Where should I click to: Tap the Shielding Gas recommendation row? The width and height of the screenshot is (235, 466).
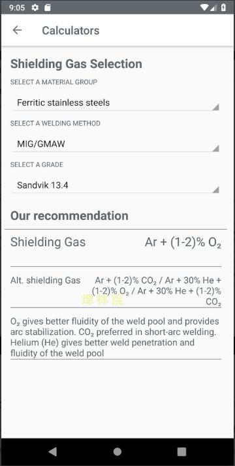116,248
